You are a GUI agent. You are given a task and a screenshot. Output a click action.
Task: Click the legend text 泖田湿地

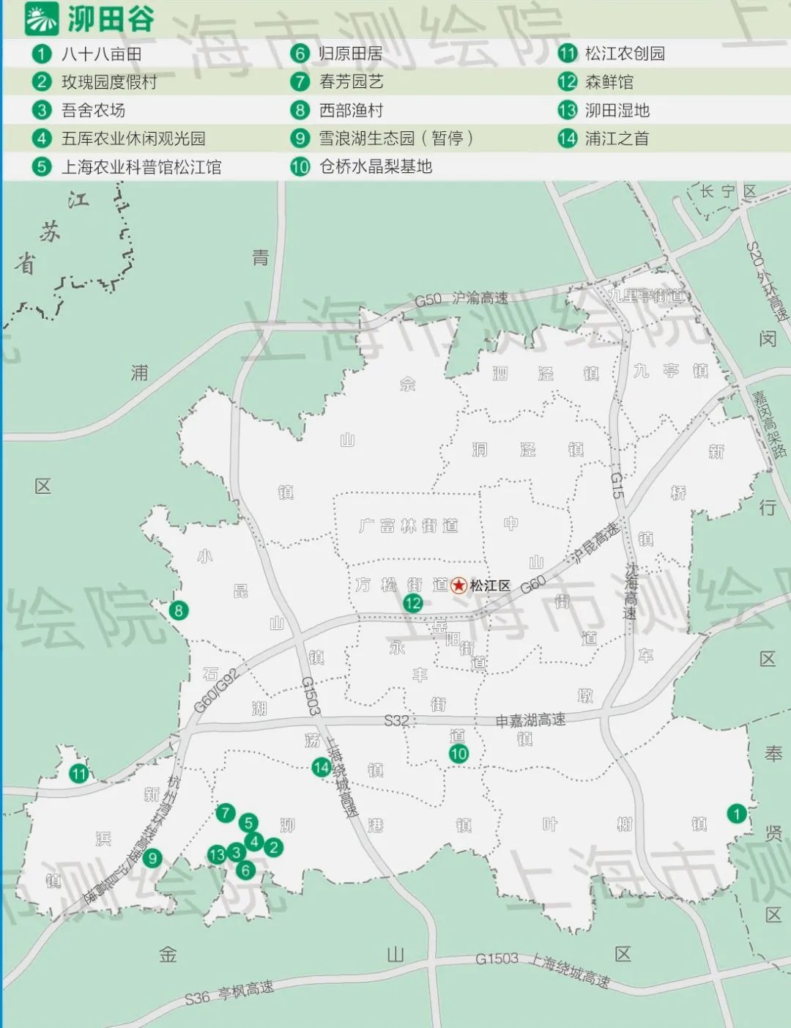(617, 111)
